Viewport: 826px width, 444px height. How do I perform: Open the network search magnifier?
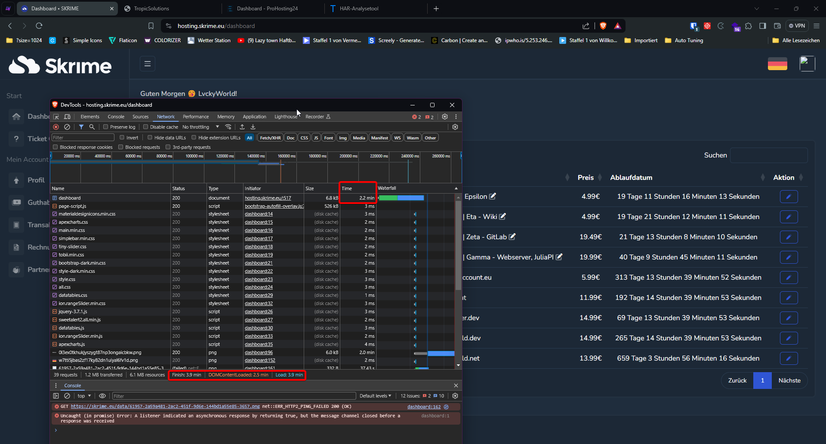92,127
